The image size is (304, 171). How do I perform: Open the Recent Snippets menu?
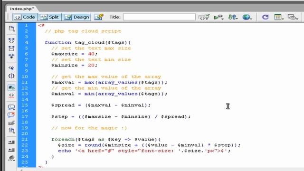pyautogui.click(x=11, y=131)
